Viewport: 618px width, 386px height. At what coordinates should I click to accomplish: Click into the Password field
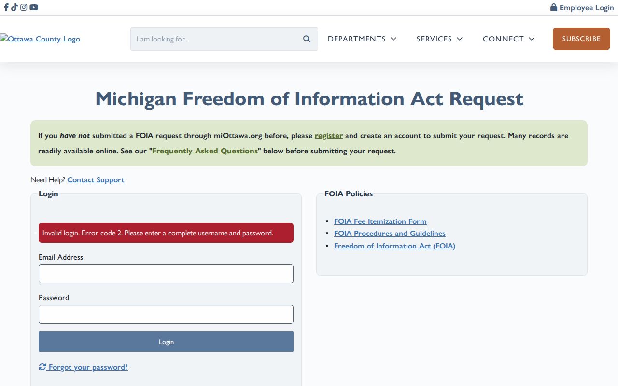166,314
